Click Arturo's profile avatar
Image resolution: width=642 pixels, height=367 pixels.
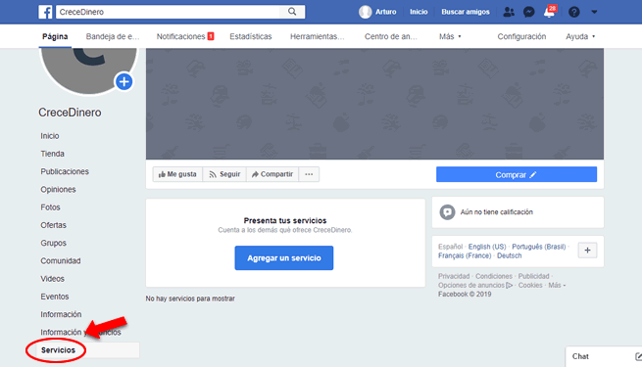point(365,12)
